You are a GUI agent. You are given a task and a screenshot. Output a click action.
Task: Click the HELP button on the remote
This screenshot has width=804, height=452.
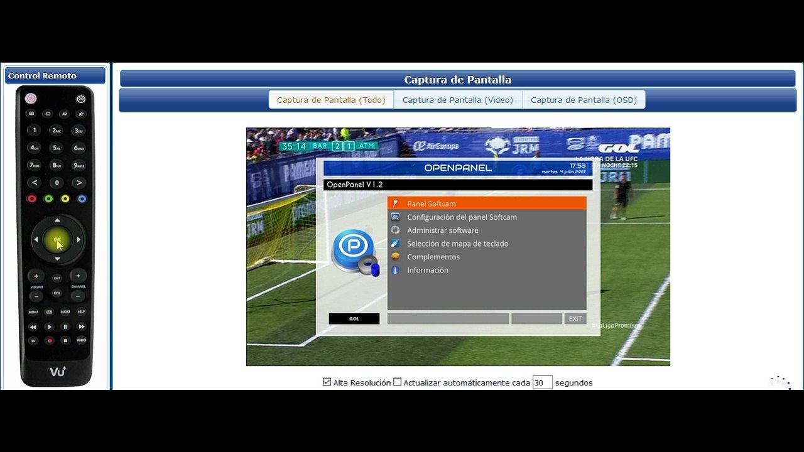(81, 312)
